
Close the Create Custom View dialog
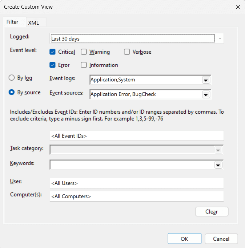(238, 7)
